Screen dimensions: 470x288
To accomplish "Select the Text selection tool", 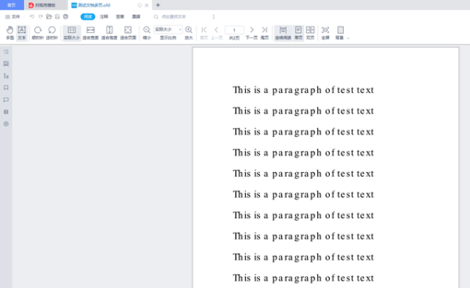I will 22,33.
